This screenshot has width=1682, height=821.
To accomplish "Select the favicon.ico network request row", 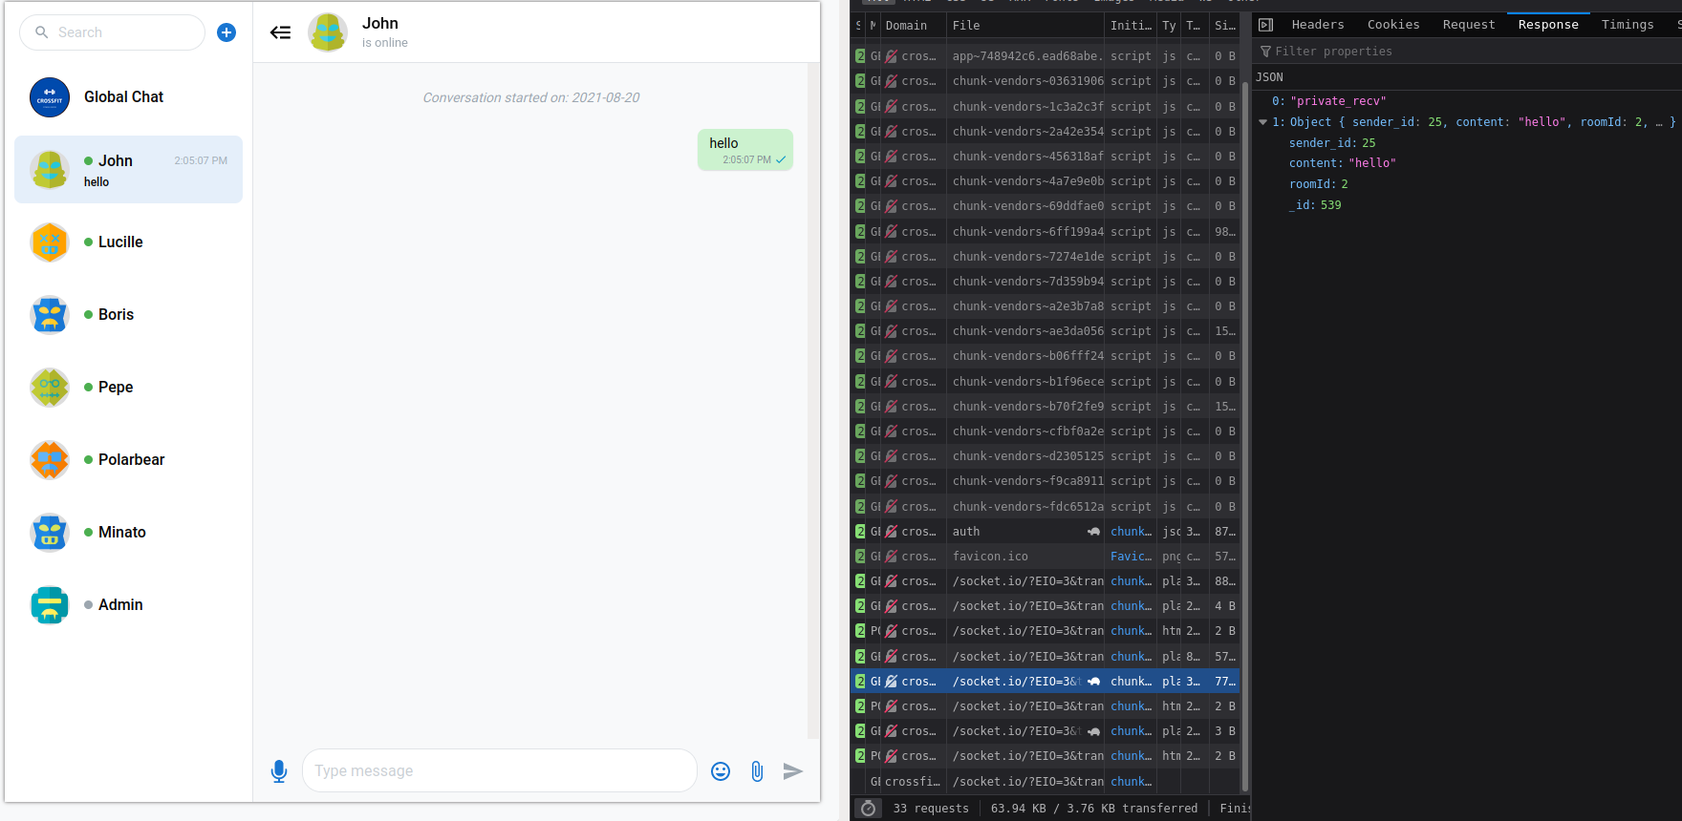I will (990, 557).
